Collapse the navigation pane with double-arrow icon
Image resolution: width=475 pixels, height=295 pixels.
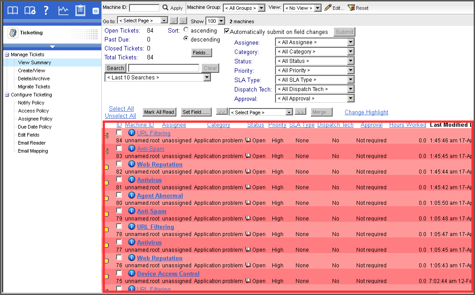[x=96, y=11]
